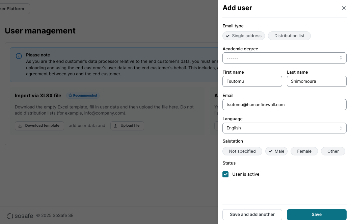Click the download icon on Download template
The image size is (350, 224).
[x=20, y=126]
